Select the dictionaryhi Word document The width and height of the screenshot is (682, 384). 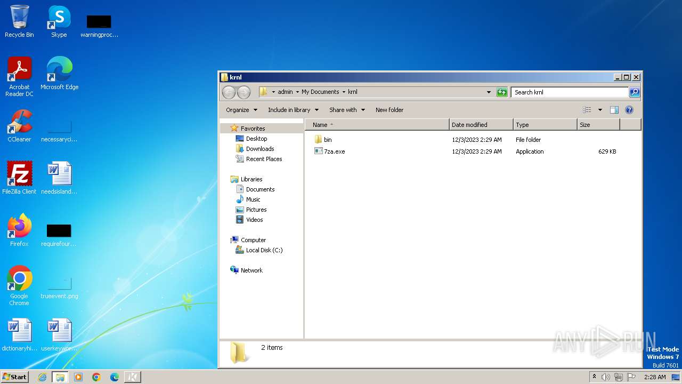(x=19, y=335)
